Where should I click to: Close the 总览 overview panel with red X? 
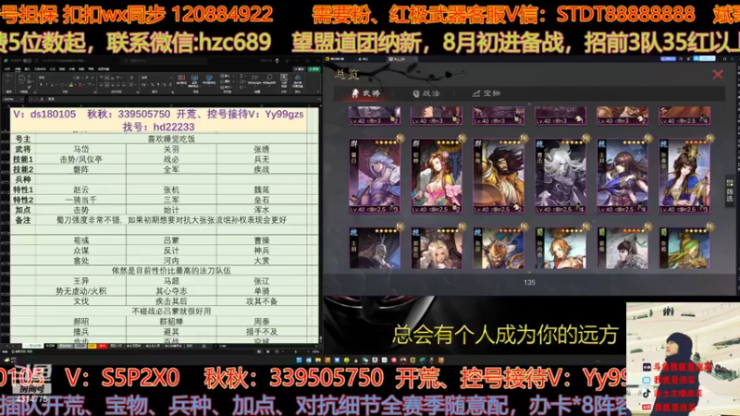[x=718, y=75]
